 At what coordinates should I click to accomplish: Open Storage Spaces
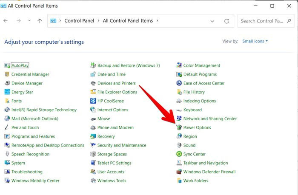tap(112, 154)
